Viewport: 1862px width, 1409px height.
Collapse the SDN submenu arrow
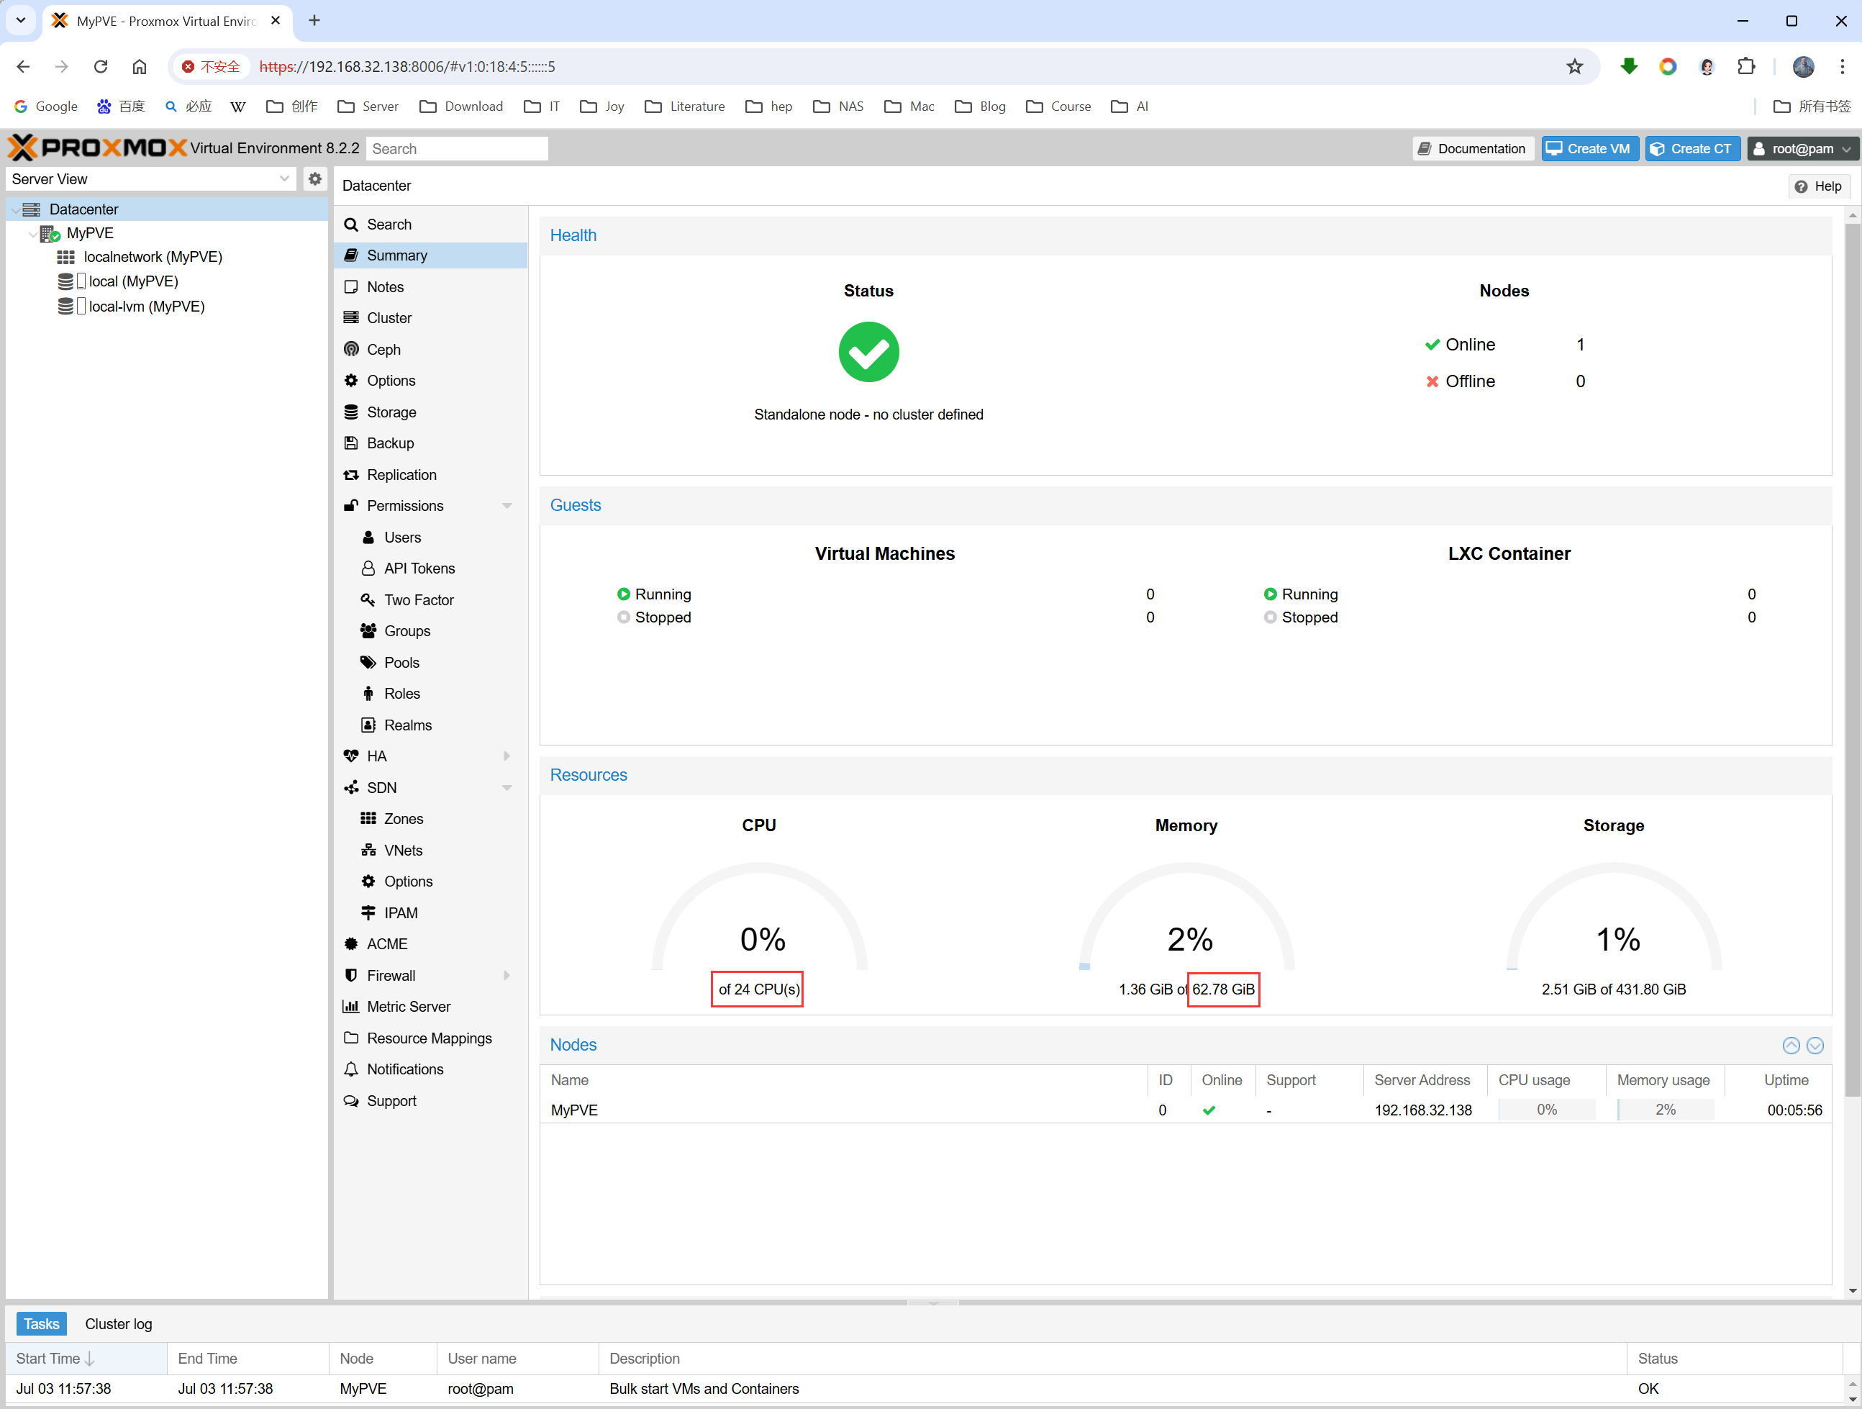coord(507,787)
